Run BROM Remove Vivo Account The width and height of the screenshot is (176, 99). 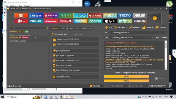(75, 70)
